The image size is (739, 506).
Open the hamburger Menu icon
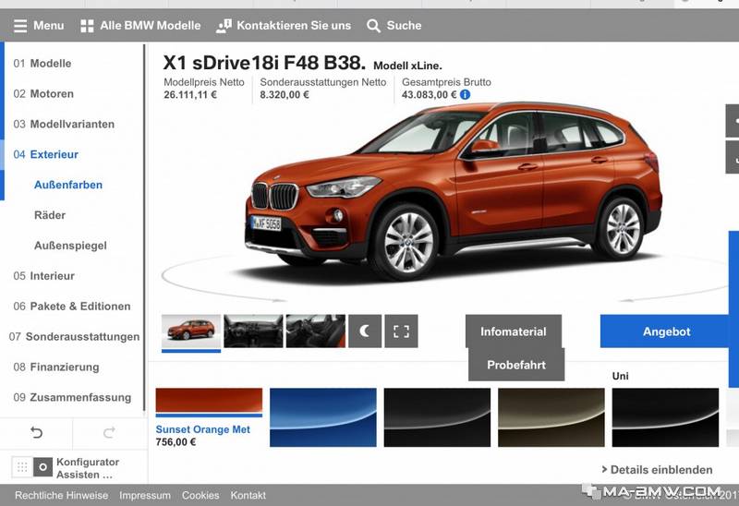20,26
